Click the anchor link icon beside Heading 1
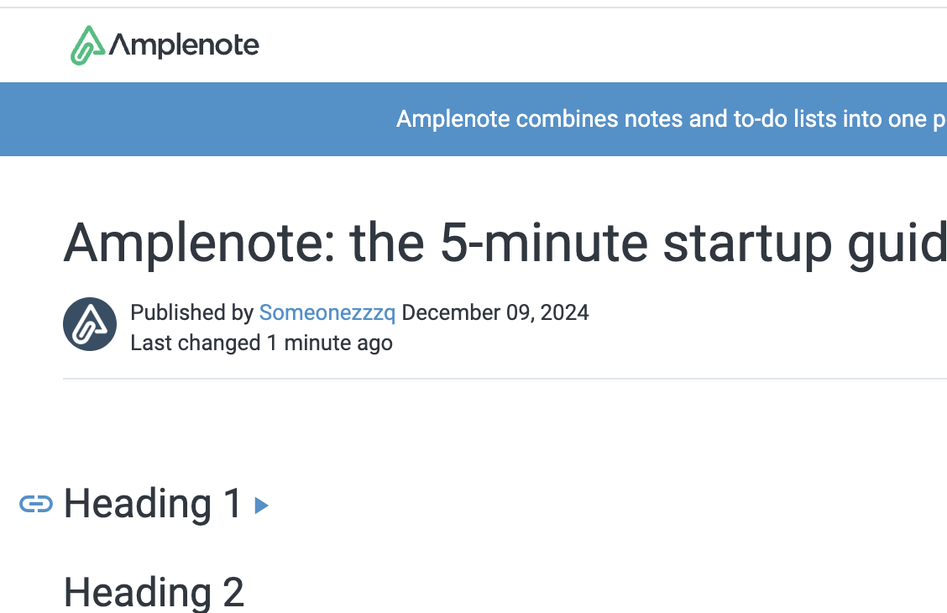947x613 pixels. (x=36, y=504)
